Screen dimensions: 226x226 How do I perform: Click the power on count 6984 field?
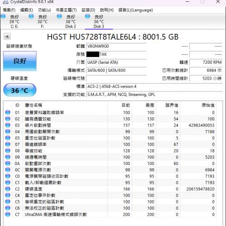(x=206, y=71)
